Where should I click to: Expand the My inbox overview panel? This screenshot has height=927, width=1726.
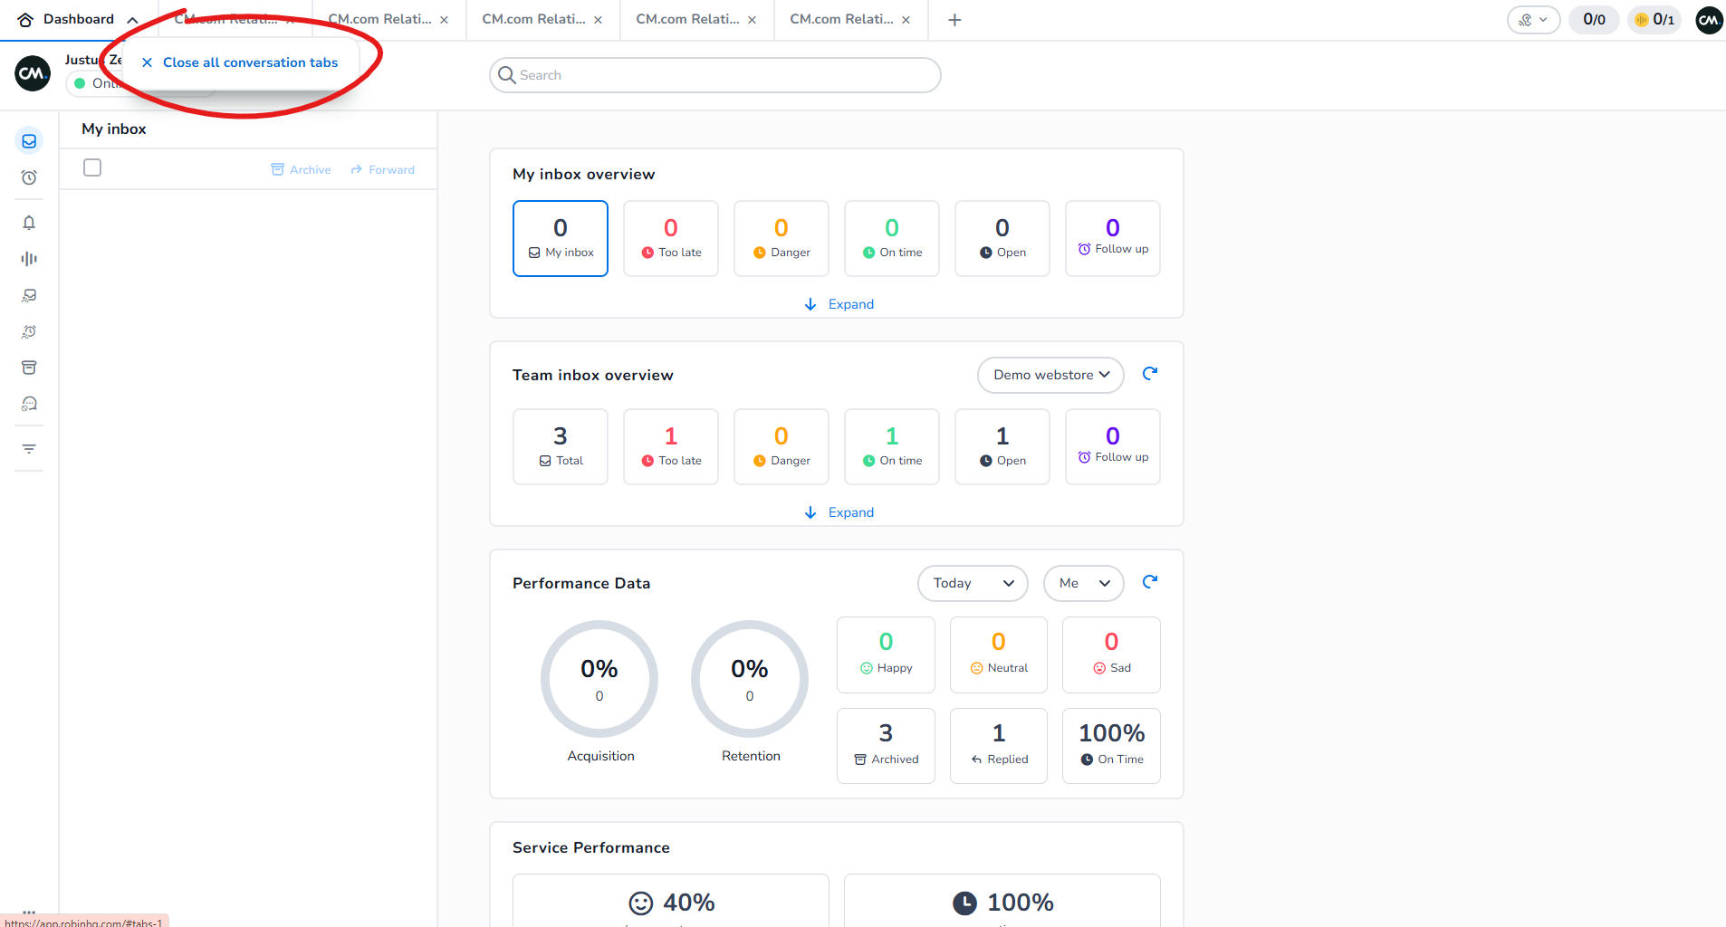point(839,304)
